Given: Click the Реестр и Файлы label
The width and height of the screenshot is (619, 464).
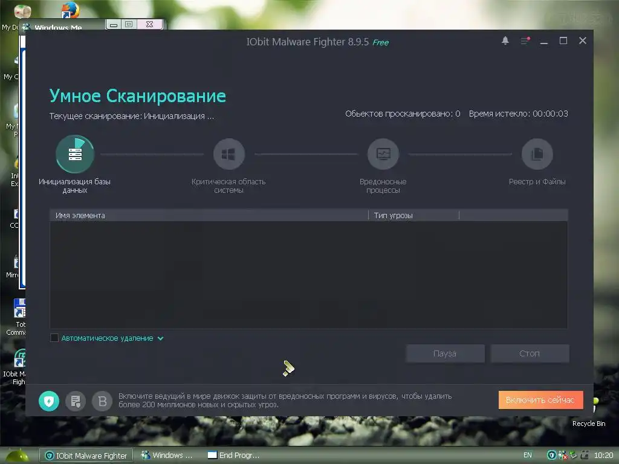Looking at the screenshot, I should point(537,181).
